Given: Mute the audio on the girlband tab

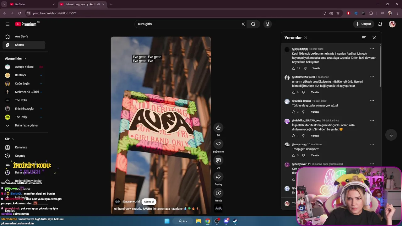Looking at the screenshot, I should pos(98,4).
